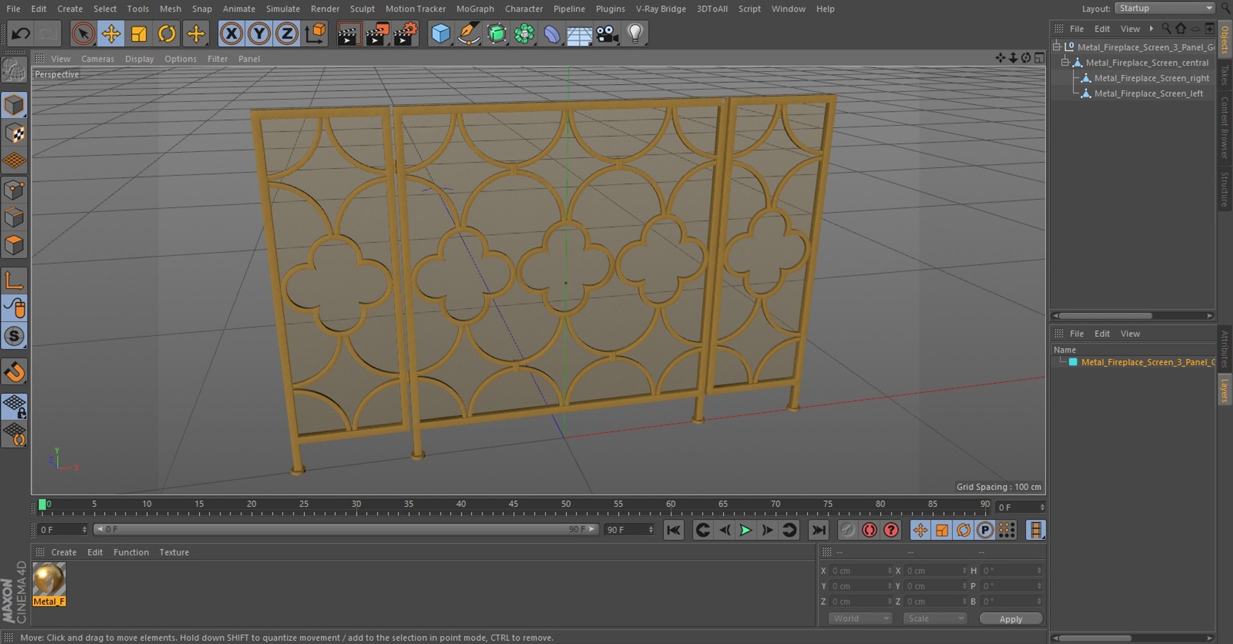1233x644 pixels.
Task: Open the Content Browser side tab
Action: coord(1225,128)
